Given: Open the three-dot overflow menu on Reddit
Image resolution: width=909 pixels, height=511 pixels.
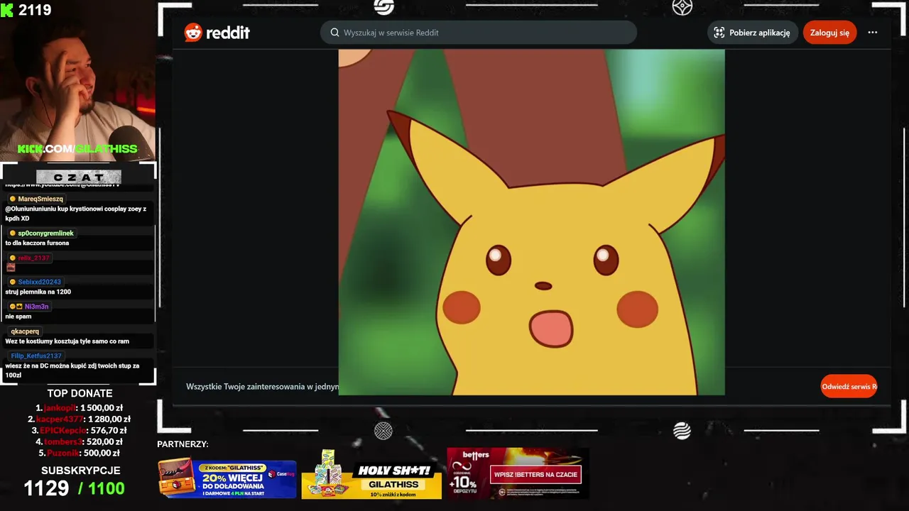Looking at the screenshot, I should (x=872, y=33).
